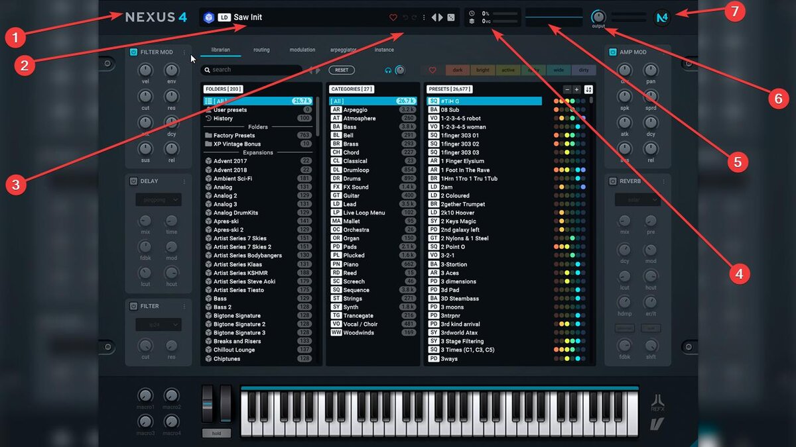Open the filter lp24 type dropdown
Screen dimensions: 796x447
tap(159, 324)
